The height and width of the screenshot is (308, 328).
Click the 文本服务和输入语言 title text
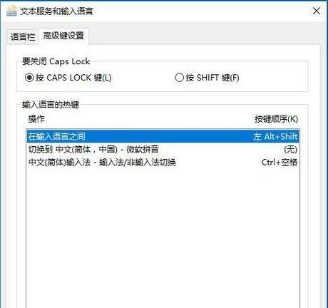(x=56, y=11)
